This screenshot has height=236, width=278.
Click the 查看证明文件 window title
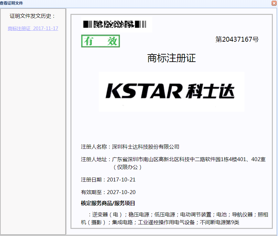[11, 3]
